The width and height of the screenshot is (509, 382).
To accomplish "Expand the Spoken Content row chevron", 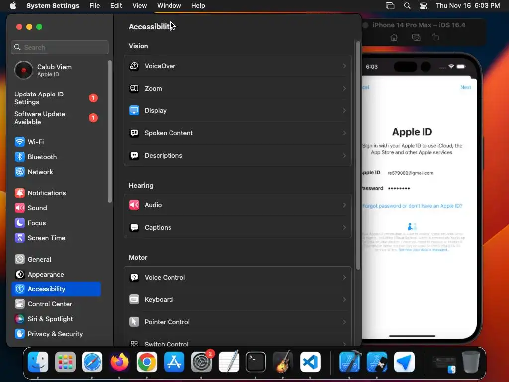I will (344, 133).
